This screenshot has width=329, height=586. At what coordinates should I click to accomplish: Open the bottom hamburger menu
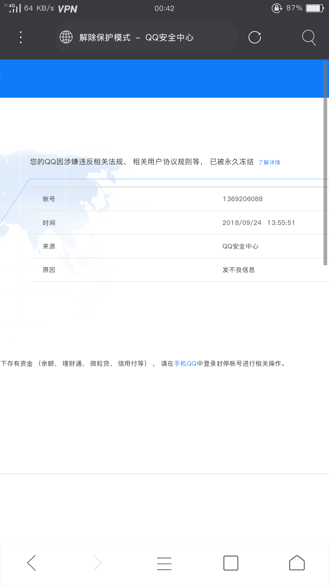pyautogui.click(x=164, y=563)
